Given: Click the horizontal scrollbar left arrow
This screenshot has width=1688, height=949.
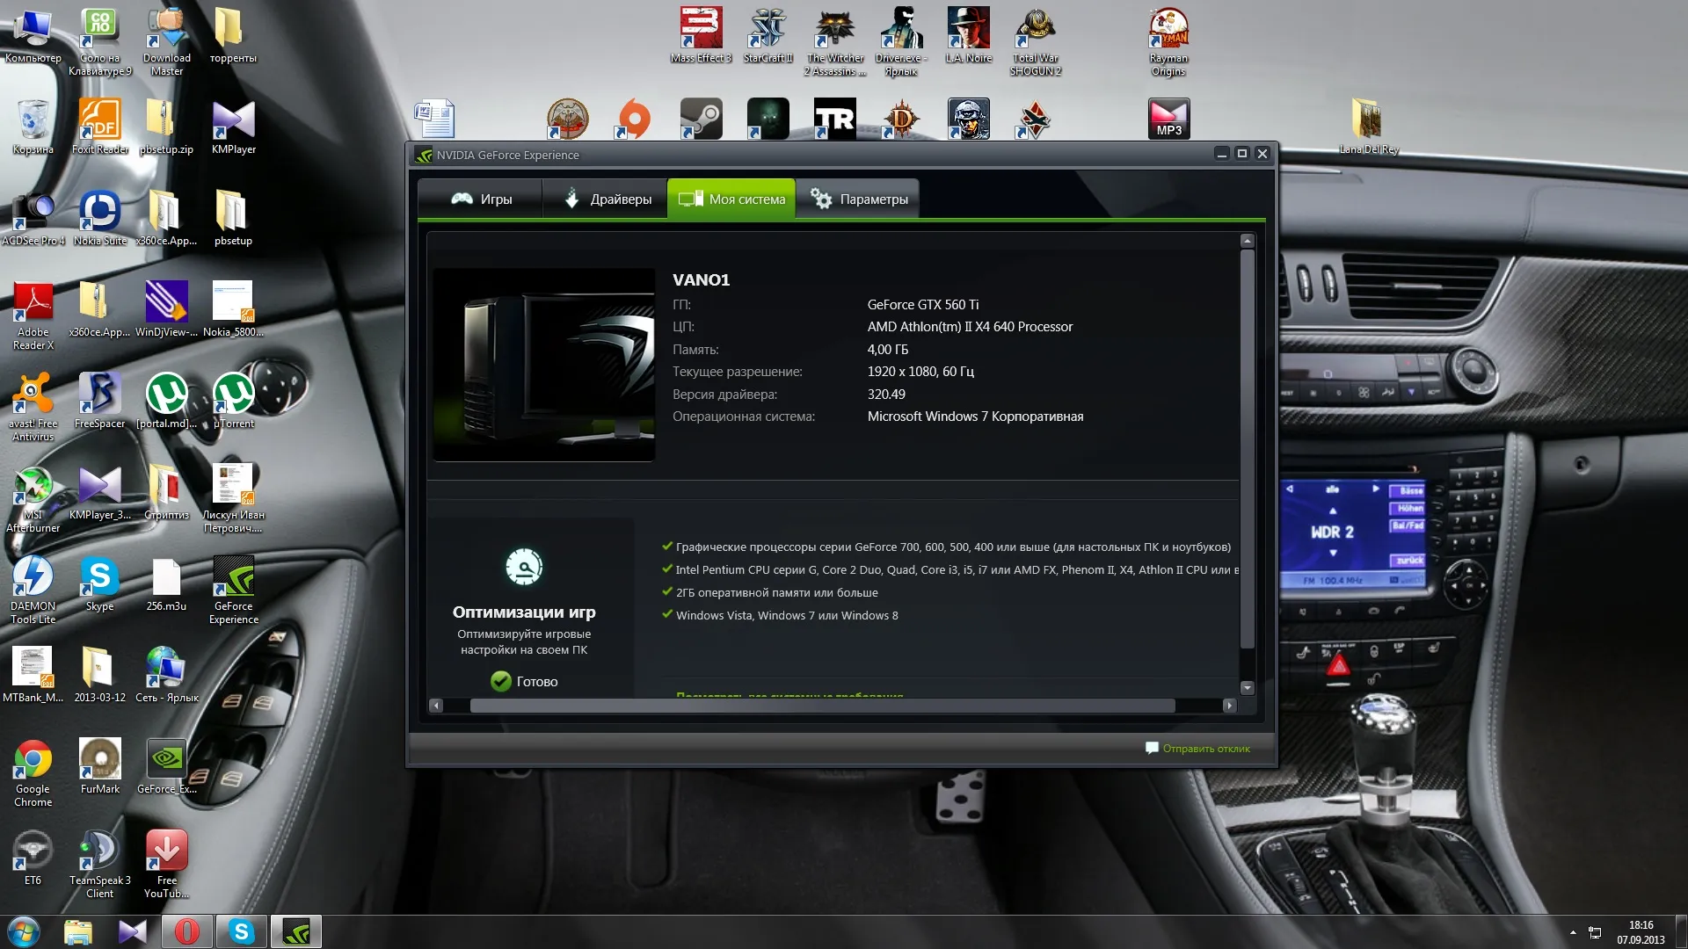Looking at the screenshot, I should [x=436, y=706].
